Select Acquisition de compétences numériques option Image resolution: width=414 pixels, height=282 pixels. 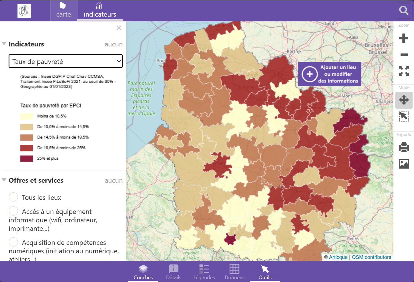13,242
